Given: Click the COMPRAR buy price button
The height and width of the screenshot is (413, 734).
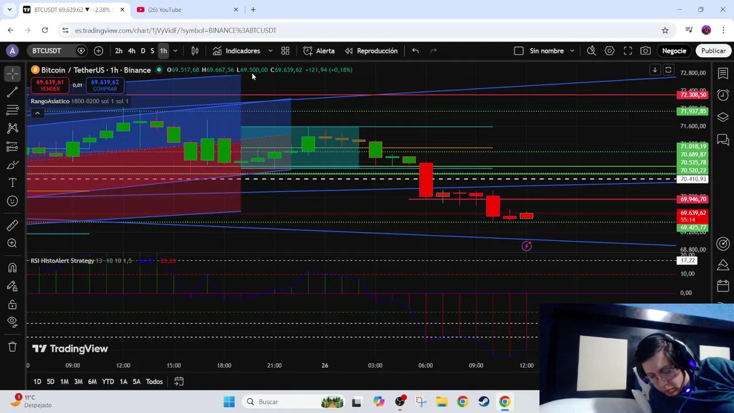Looking at the screenshot, I should [x=105, y=85].
